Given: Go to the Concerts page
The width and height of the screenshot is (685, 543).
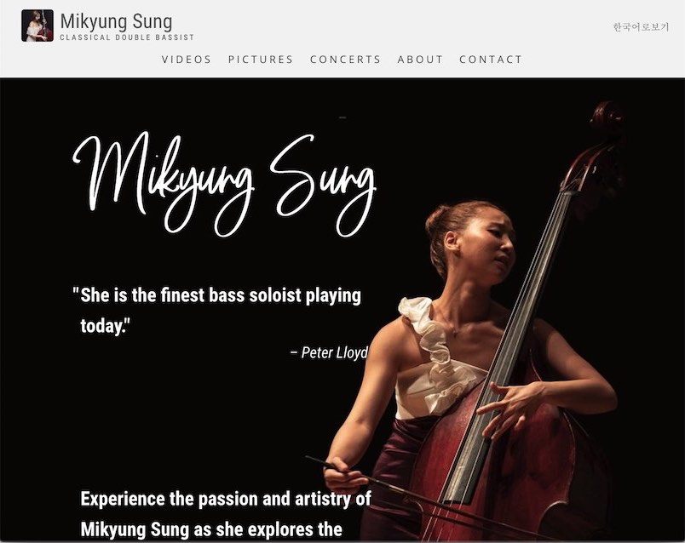Looking at the screenshot, I should (345, 60).
